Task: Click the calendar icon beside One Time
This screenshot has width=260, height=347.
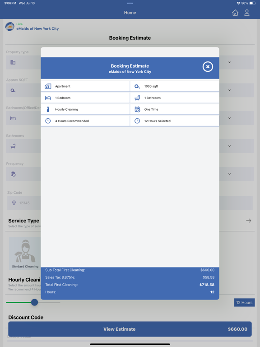Action: (137, 109)
